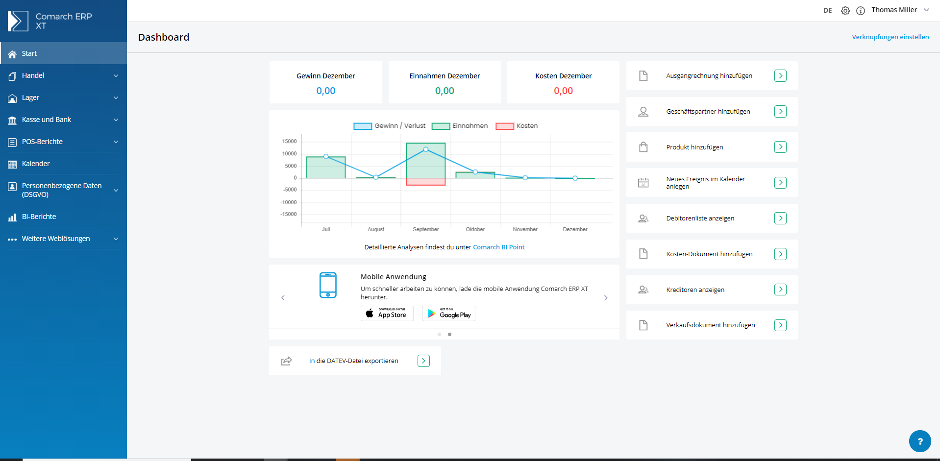Expand the Kasse und Bank menu

pos(64,120)
